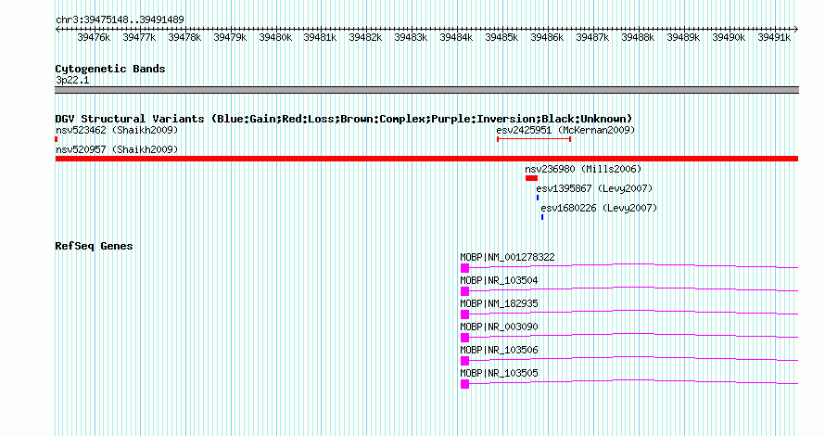Image resolution: width=825 pixels, height=436 pixels.
Task: Select the MOBP|NM_001278322 transcript label
Action: [x=507, y=258]
